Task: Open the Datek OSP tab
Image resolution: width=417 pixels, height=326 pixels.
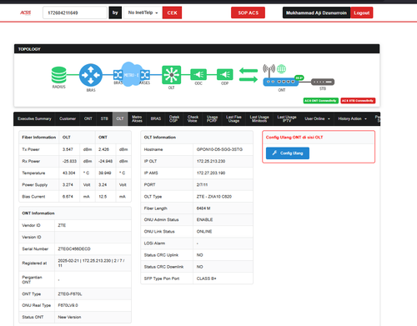Action: pyautogui.click(x=174, y=118)
